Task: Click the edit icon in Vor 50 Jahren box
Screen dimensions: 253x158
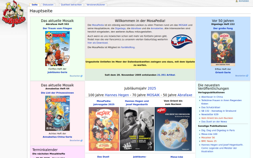Action: (247, 76)
